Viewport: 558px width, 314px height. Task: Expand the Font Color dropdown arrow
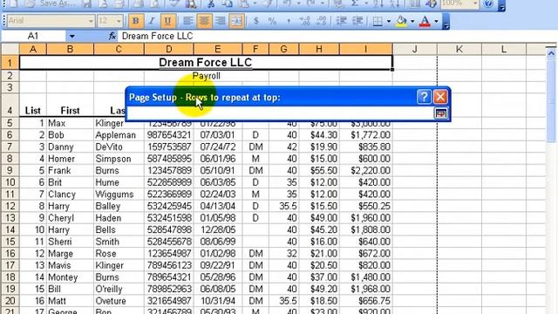click(x=436, y=21)
